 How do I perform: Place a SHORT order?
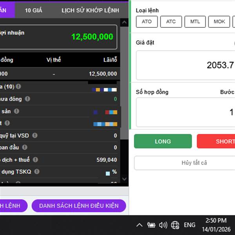216,141
